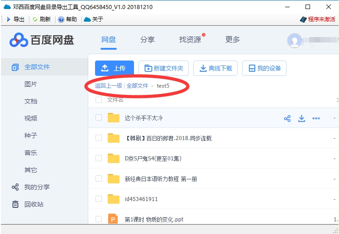
Task: Open folder D京S尸鬼S4(更至01集)
Action: [x=153, y=159]
